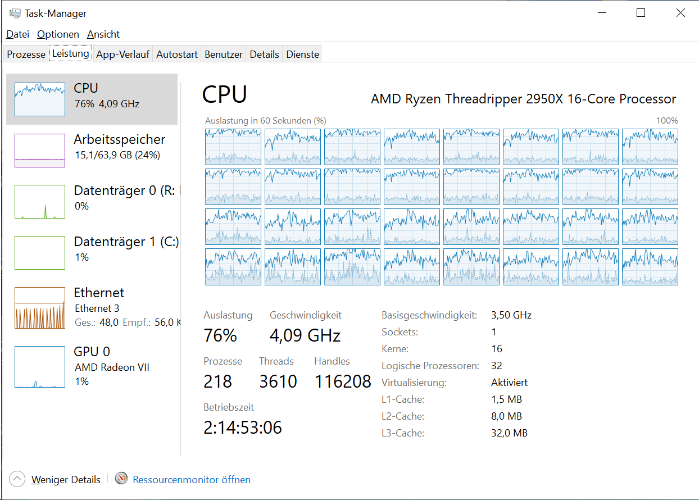
Task: Click the large CPU heading
Action: pyautogui.click(x=225, y=94)
